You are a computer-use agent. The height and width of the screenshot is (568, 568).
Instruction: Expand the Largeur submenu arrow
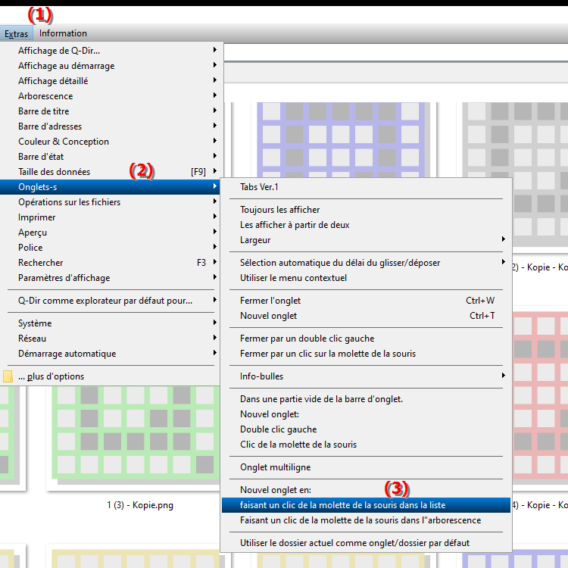click(x=503, y=239)
